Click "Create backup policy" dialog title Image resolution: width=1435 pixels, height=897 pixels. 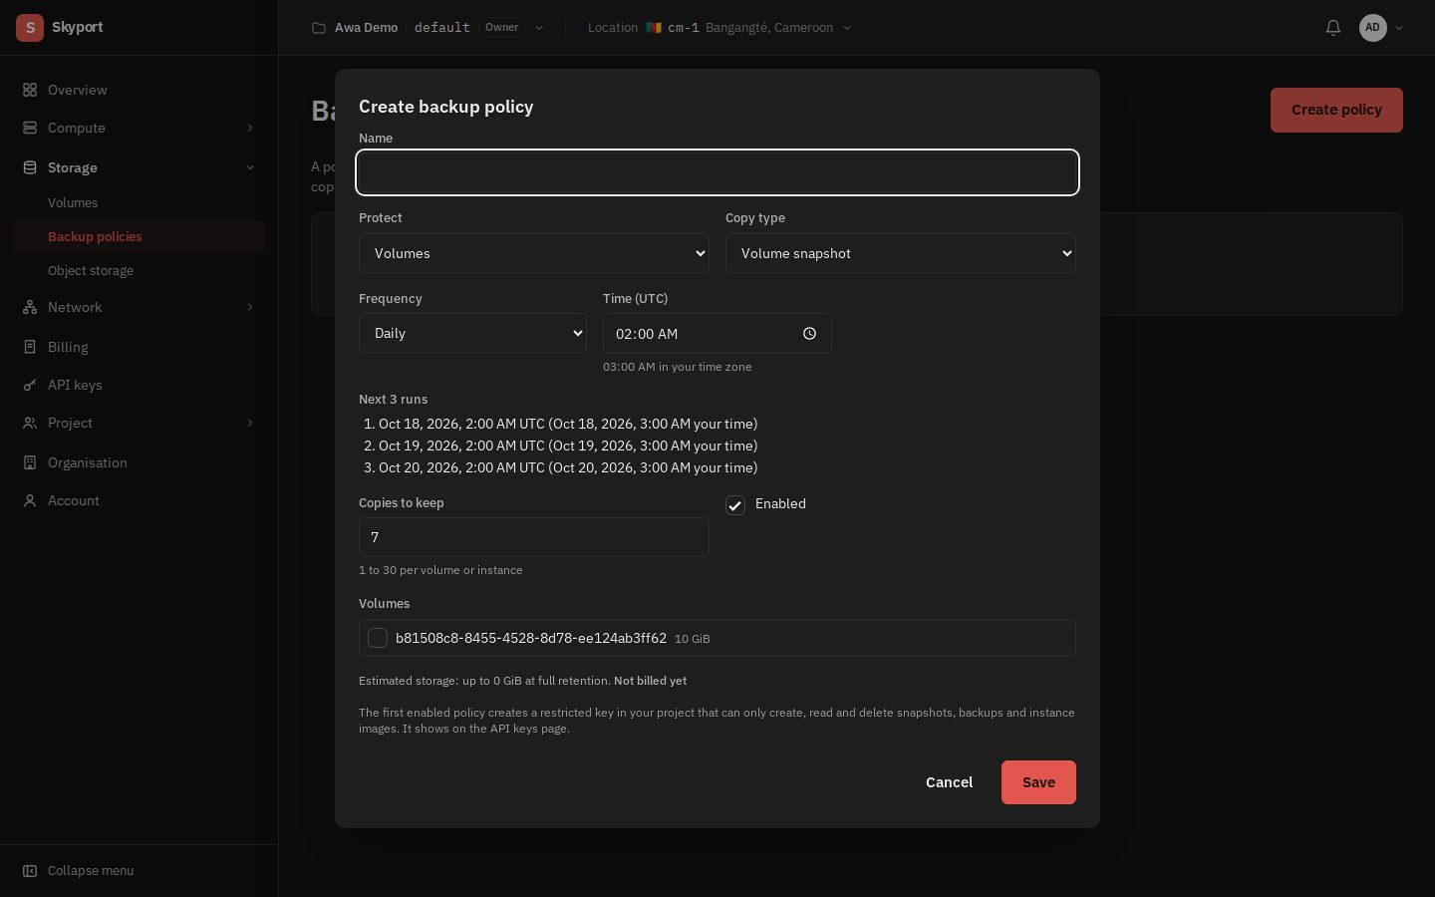tap(445, 107)
